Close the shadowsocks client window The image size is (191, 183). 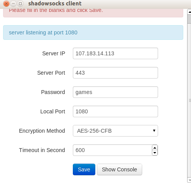[x=6, y=3]
